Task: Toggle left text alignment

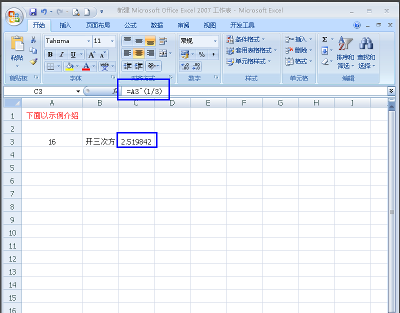Action: tap(127, 53)
